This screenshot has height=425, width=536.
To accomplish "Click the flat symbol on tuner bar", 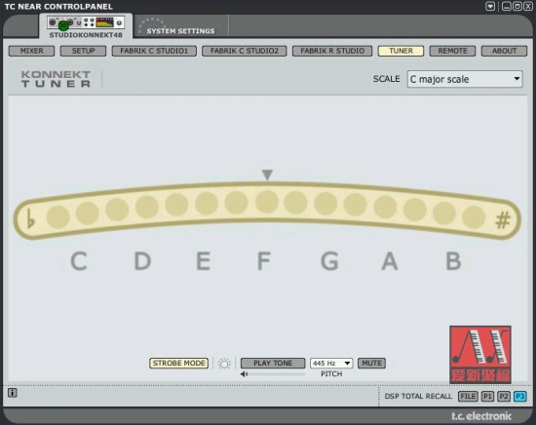I will coord(30,218).
